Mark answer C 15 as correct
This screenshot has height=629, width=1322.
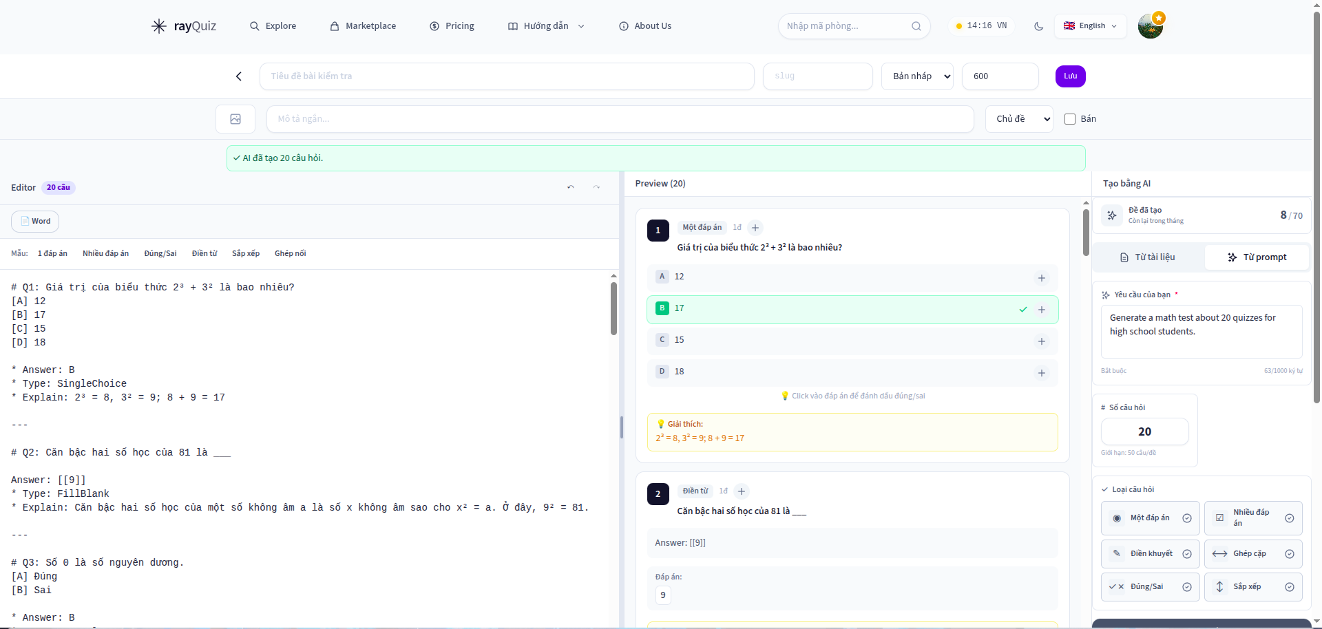(852, 341)
